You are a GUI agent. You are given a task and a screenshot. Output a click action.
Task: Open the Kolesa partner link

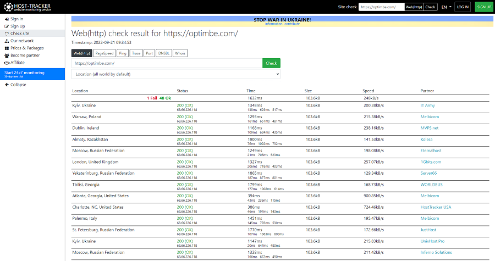click(x=426, y=140)
